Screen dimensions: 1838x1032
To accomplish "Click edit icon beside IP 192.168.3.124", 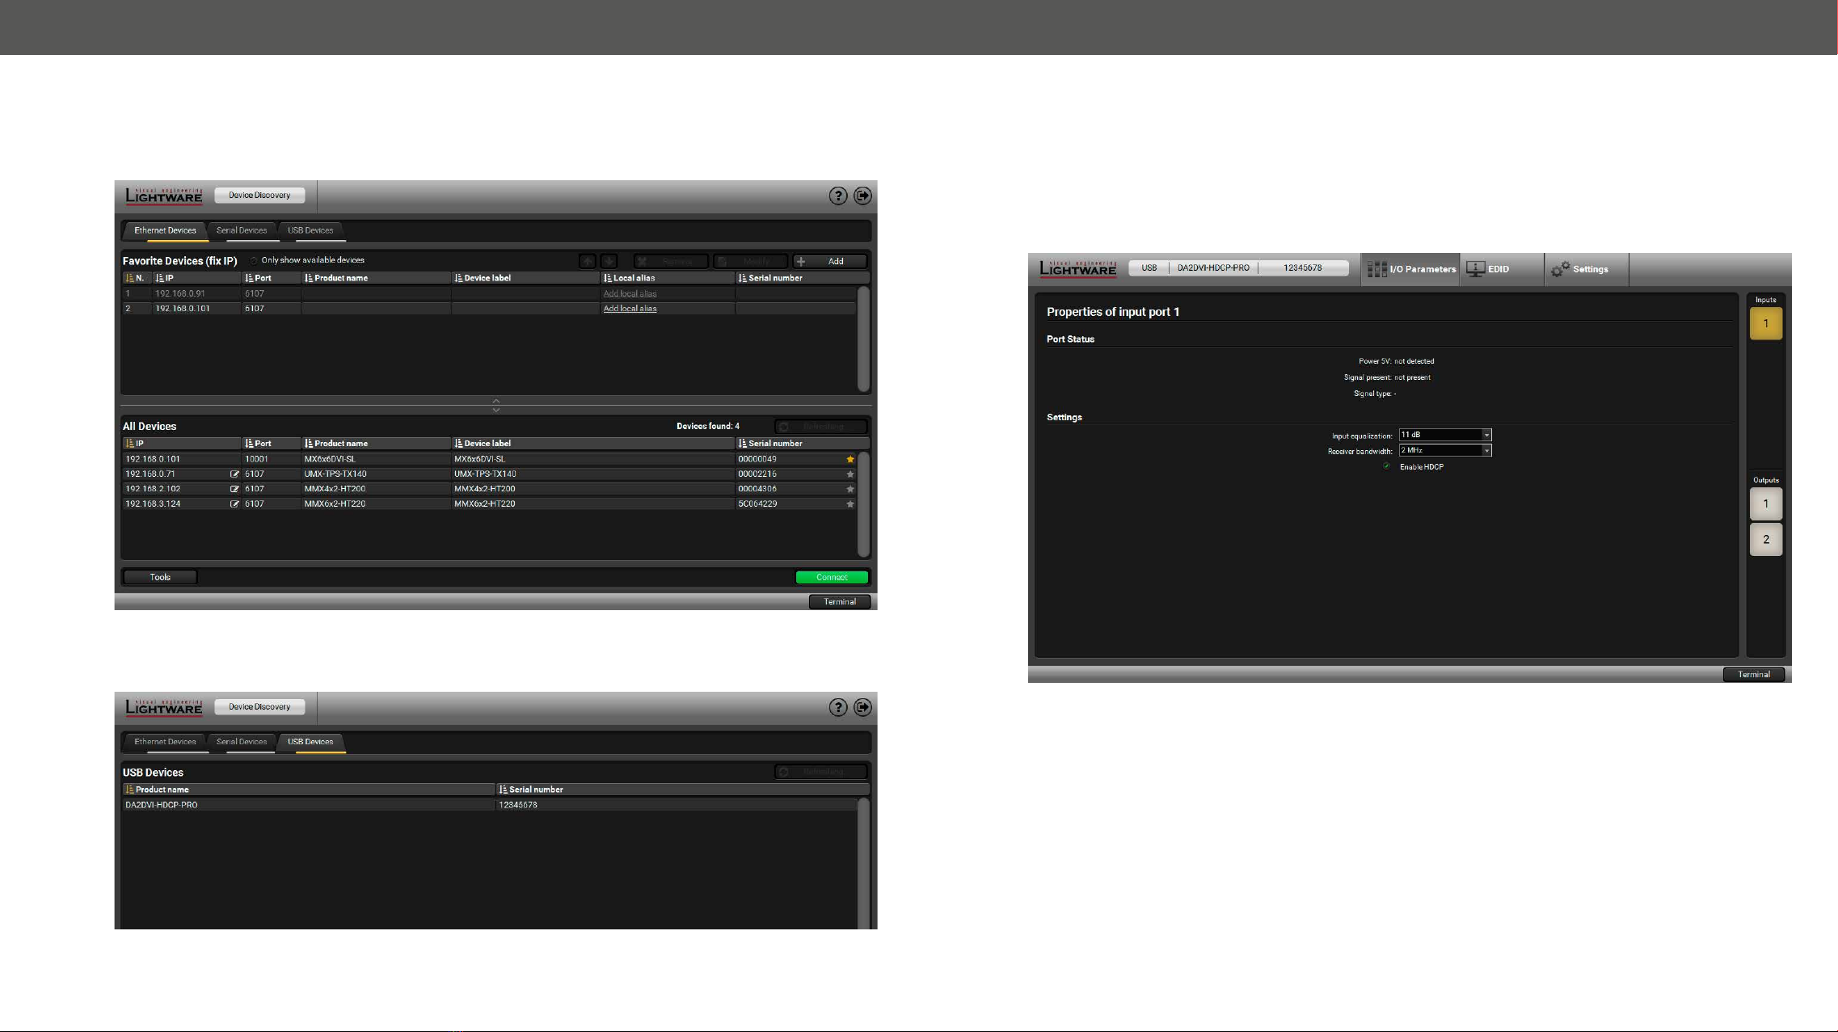I will (234, 504).
